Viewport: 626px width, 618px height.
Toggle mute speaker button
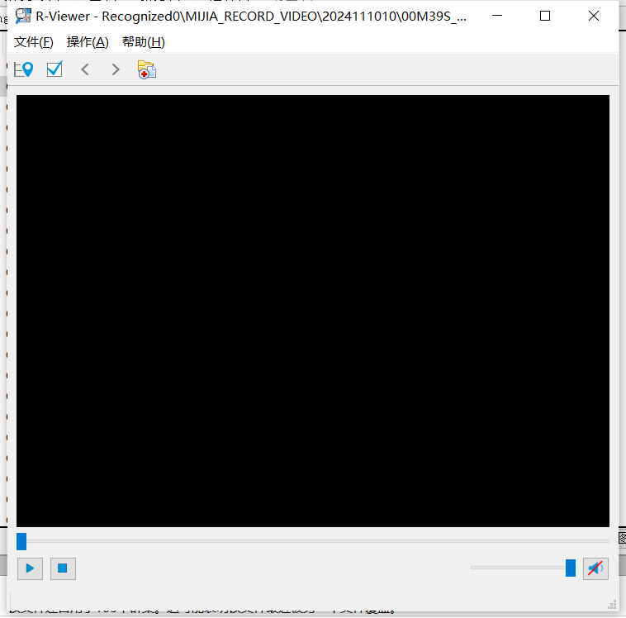(x=595, y=568)
